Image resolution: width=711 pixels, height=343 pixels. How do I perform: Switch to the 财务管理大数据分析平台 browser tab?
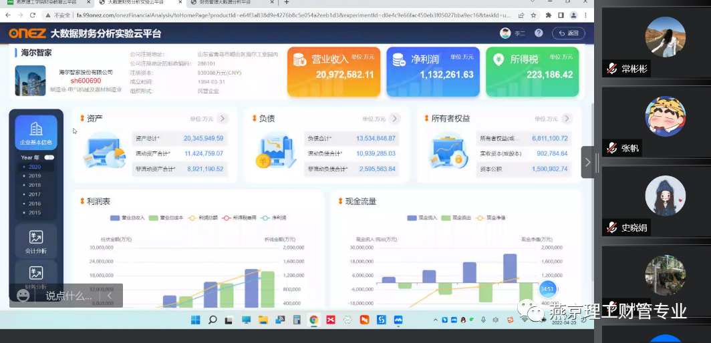click(x=229, y=3)
